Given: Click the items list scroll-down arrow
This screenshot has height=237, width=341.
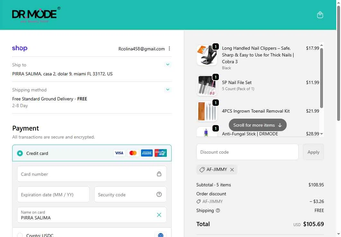Looking at the screenshot, I should [x=321, y=134].
